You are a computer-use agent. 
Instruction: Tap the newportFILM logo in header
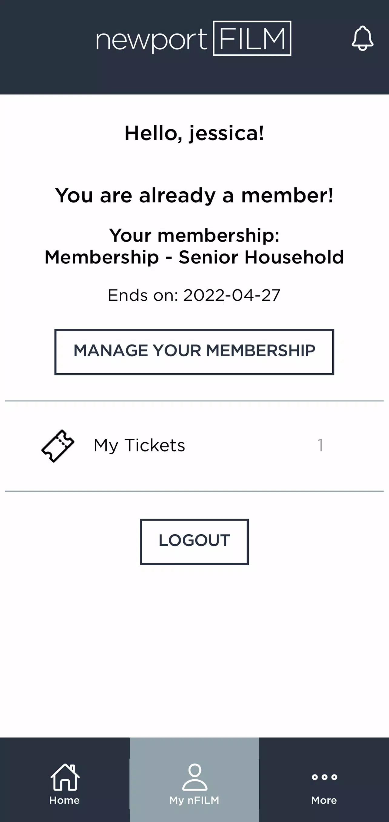pyautogui.click(x=194, y=38)
